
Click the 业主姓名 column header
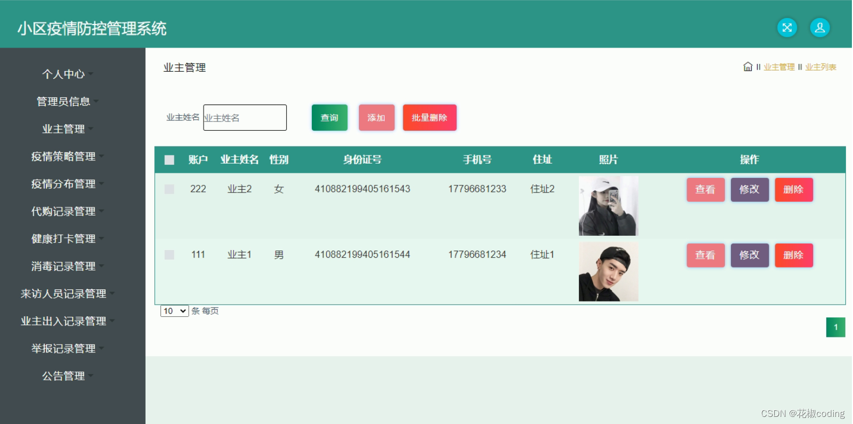pyautogui.click(x=240, y=160)
